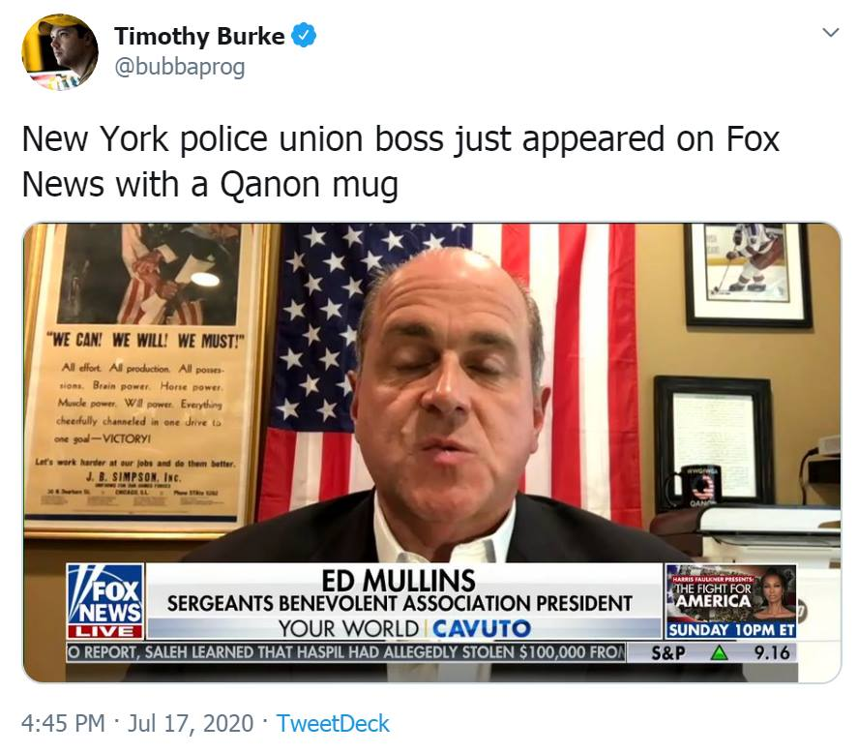This screenshot has width=858, height=754.
Task: Click the Your World Cavuto show label
Action: tap(404, 628)
